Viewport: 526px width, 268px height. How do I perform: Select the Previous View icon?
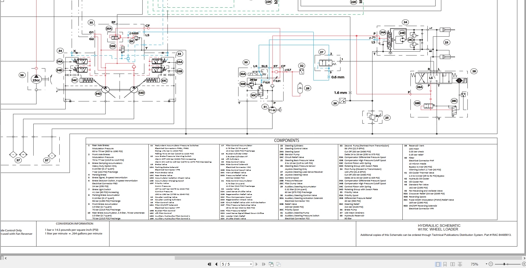coord(271,264)
